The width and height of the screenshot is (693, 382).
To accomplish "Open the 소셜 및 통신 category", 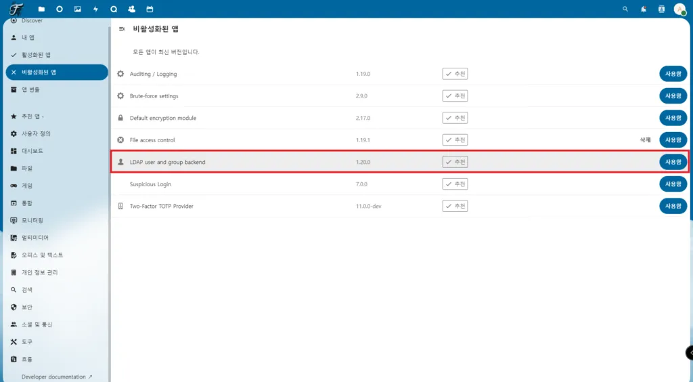I will coord(57,324).
